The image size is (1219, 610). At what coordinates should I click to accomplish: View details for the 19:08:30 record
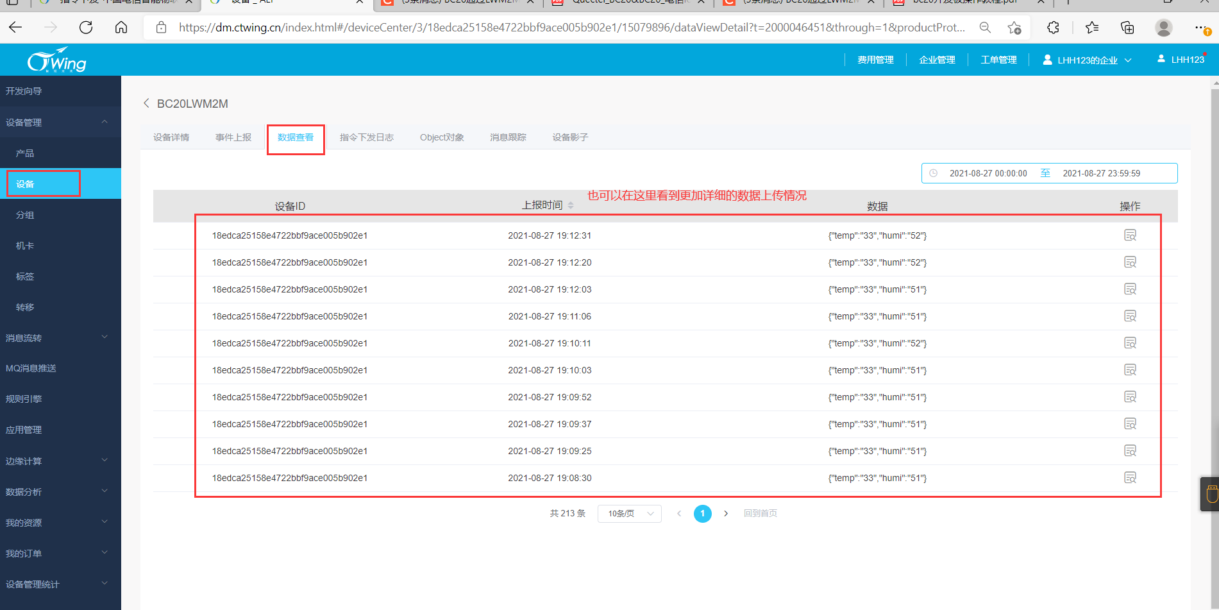click(1130, 478)
